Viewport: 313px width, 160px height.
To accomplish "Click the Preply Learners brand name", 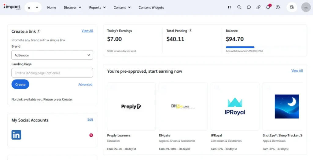I will (x=119, y=135).
